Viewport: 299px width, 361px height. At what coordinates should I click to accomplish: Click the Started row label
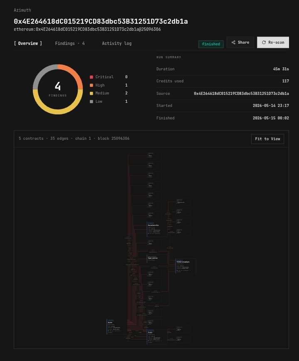pos(164,106)
